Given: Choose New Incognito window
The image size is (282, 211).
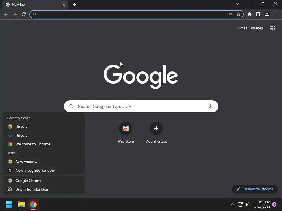Looking at the screenshot, I should coord(44,170).
